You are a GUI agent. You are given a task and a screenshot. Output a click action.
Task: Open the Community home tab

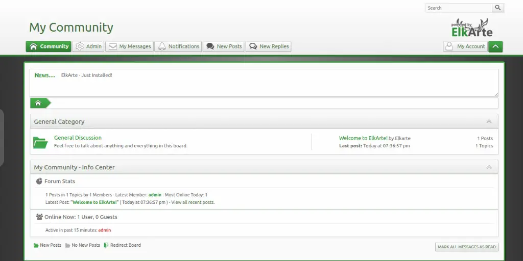click(49, 46)
